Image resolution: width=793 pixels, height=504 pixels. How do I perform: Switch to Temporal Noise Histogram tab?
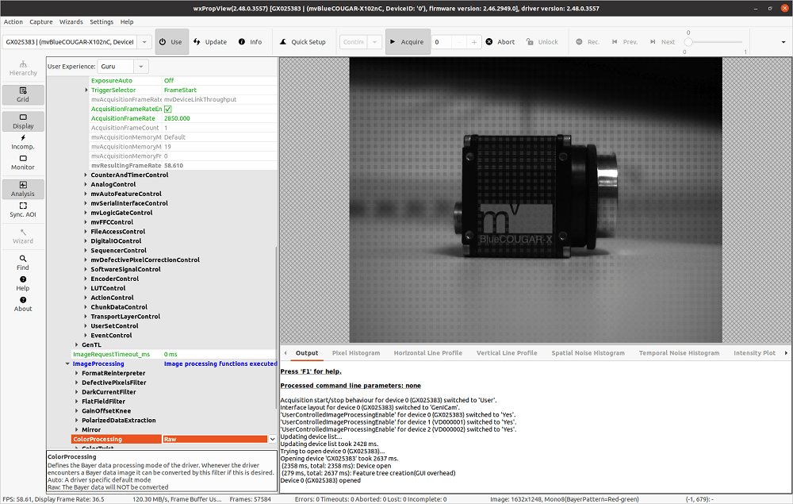tap(679, 353)
